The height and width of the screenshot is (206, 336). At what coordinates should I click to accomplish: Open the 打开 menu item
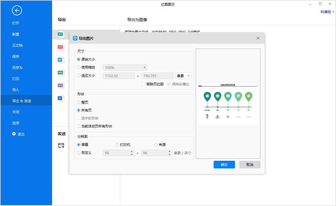coord(16,23)
